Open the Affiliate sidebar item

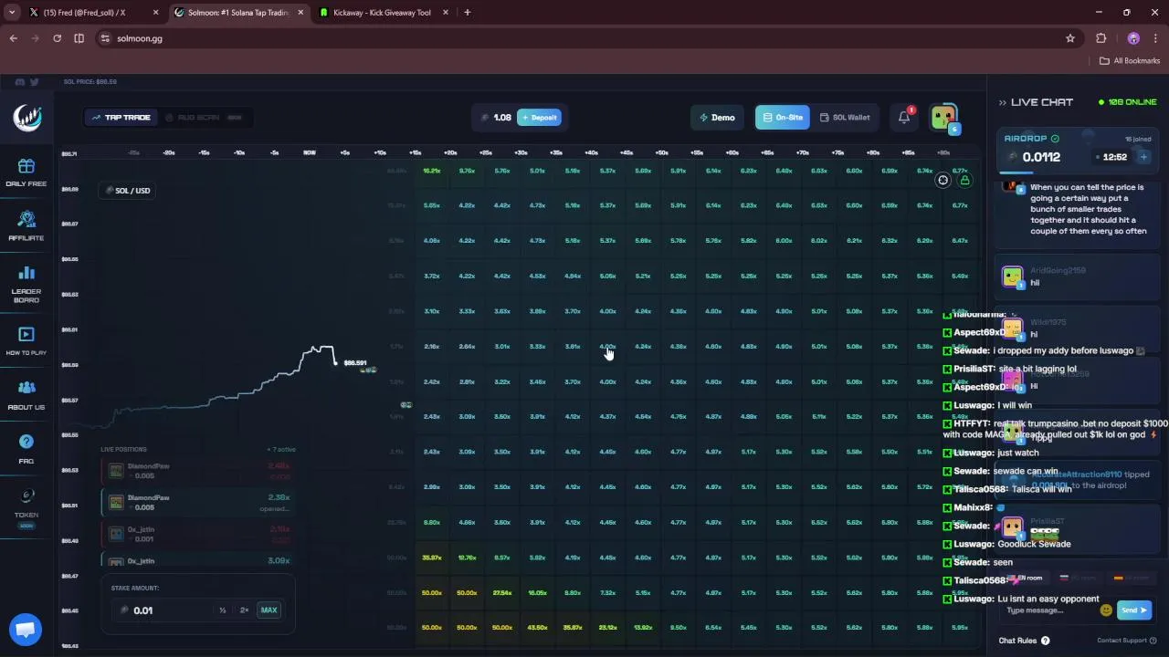point(26,224)
